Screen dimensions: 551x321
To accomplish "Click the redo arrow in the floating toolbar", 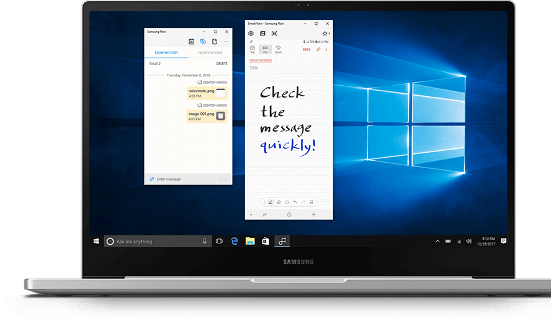I will (x=303, y=202).
